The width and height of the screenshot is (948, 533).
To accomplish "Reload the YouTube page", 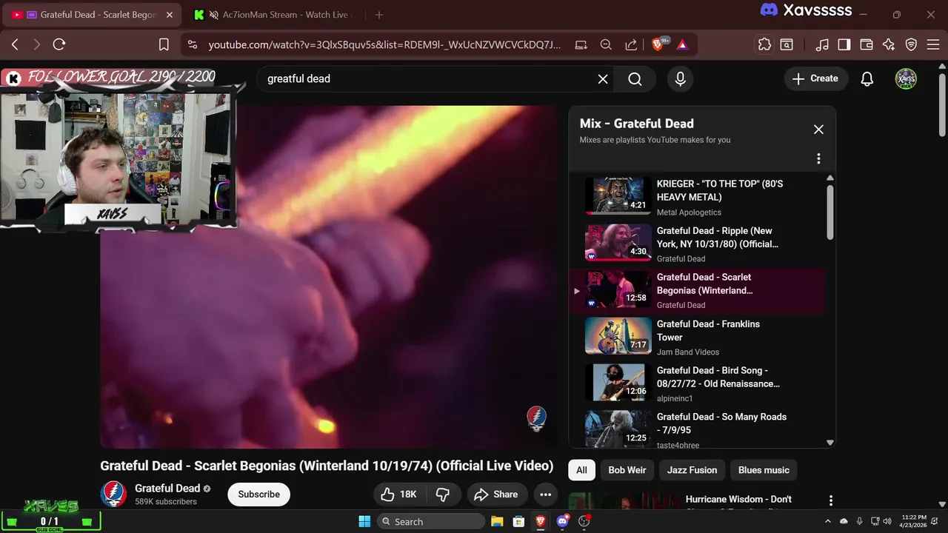I will [59, 44].
